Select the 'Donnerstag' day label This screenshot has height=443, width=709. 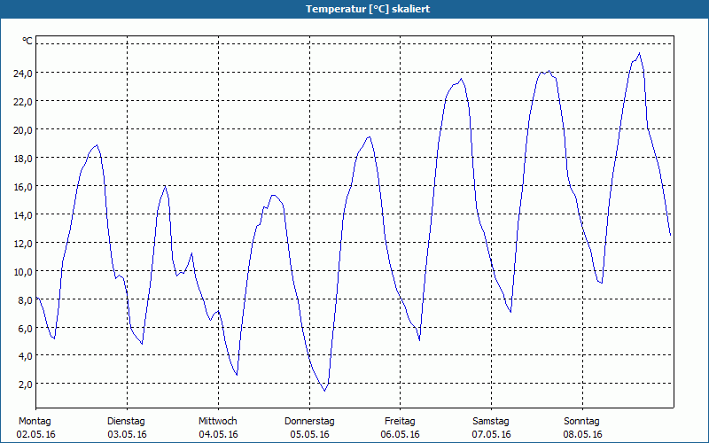tap(309, 422)
